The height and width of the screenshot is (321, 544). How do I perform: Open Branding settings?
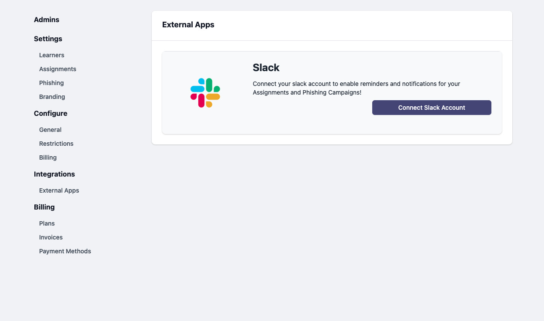click(52, 97)
